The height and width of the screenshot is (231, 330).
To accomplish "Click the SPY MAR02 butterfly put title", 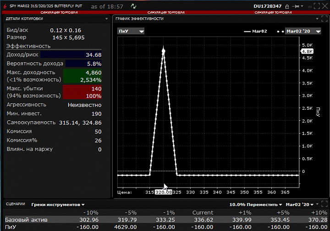I will coord(46,6).
